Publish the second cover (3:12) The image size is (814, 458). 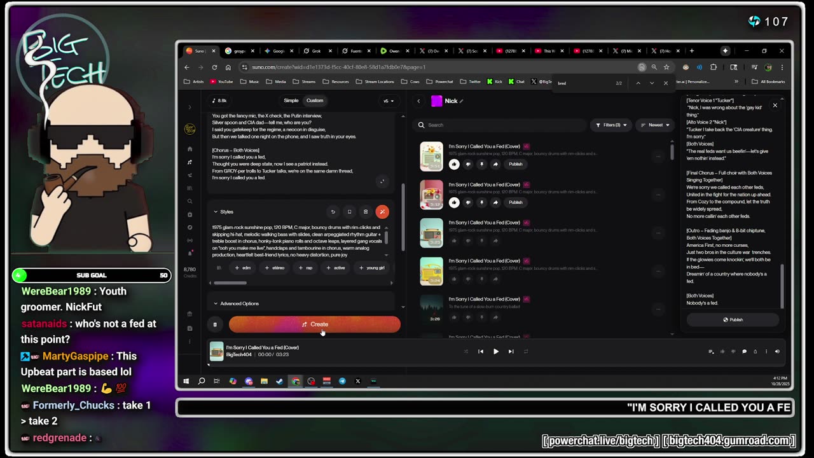(516, 202)
